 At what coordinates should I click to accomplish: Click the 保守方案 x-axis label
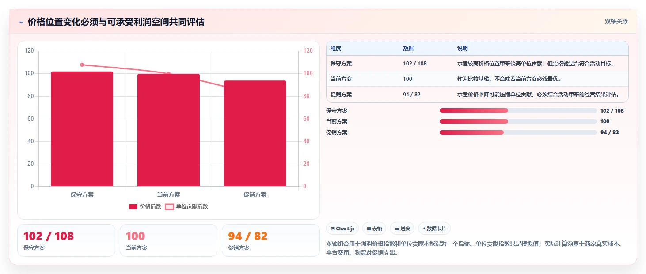(x=82, y=194)
